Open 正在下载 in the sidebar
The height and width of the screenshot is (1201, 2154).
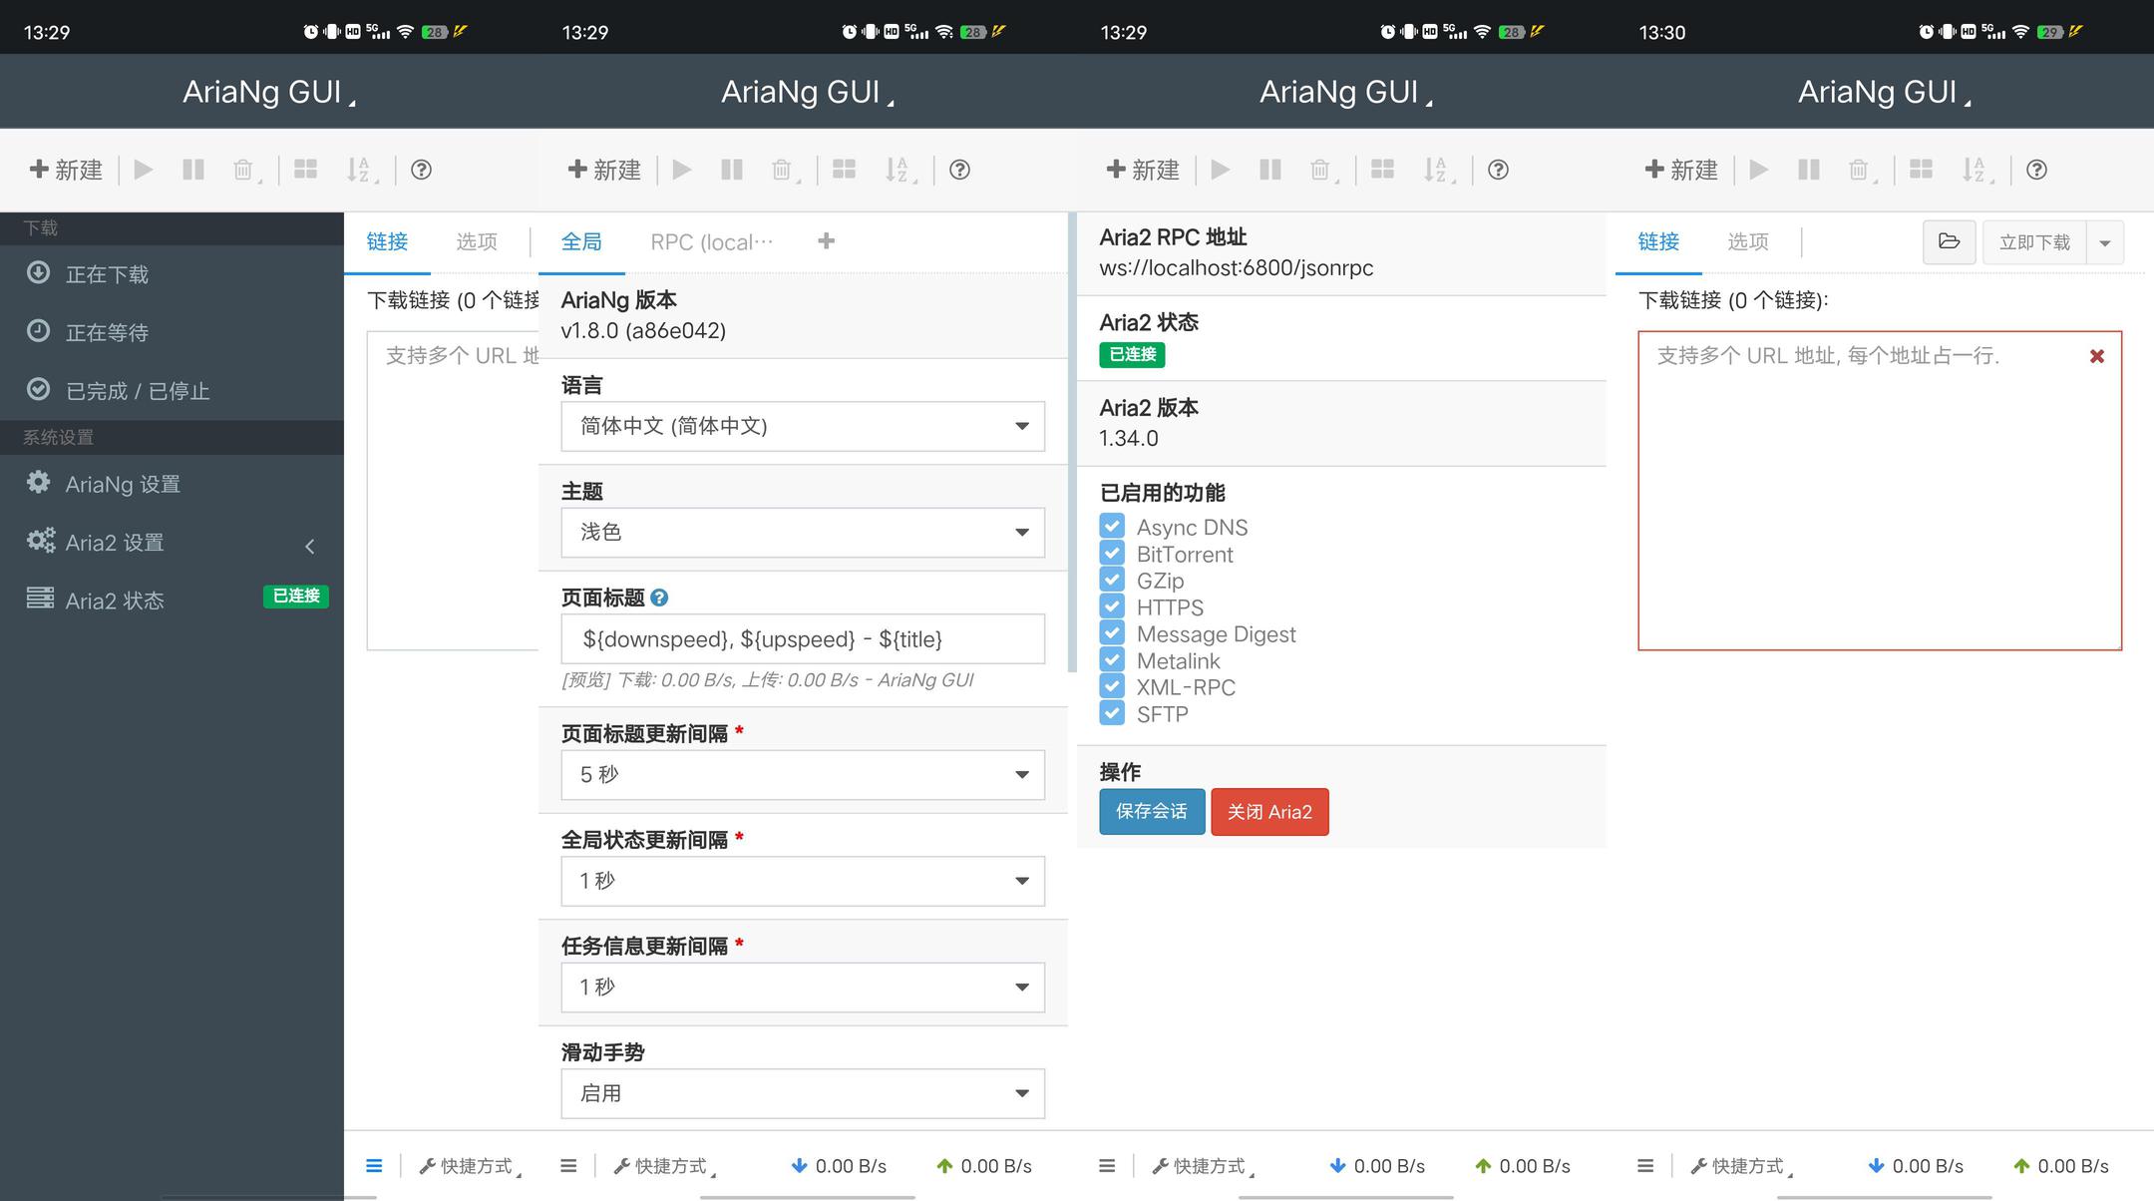172,273
